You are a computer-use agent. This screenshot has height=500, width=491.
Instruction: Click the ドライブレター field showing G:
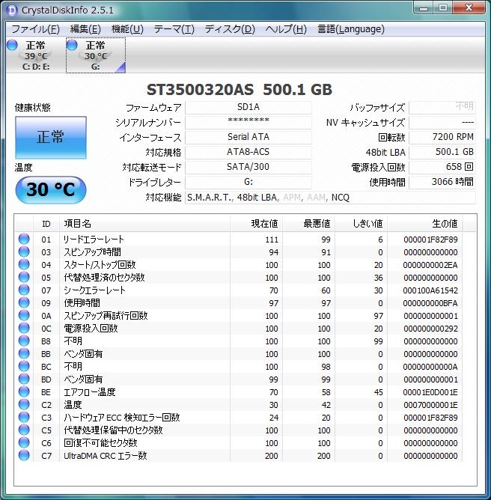click(x=248, y=183)
